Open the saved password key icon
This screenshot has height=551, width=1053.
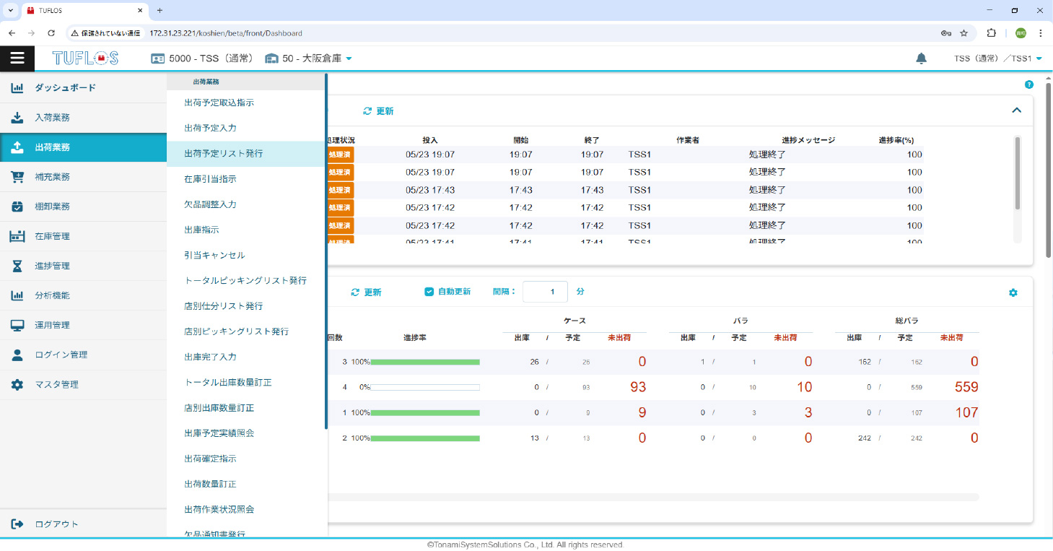(945, 33)
